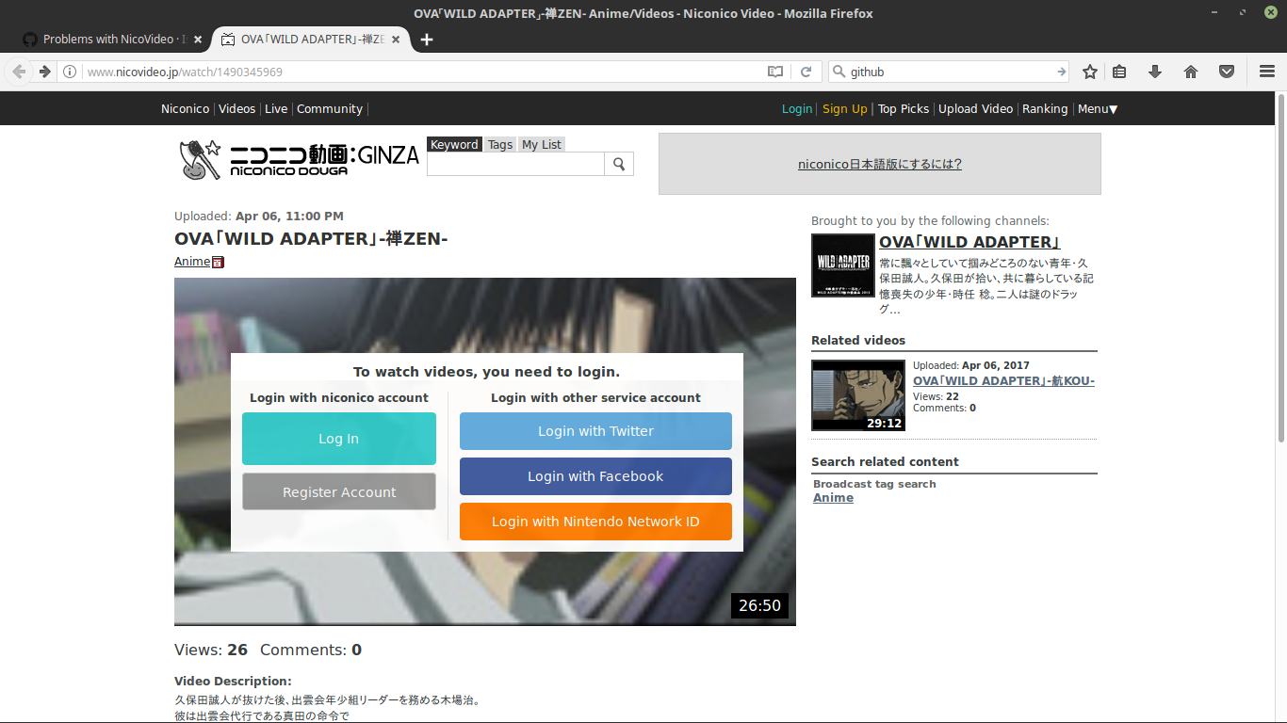Click the page vertical scrollbar

tap(1281, 266)
